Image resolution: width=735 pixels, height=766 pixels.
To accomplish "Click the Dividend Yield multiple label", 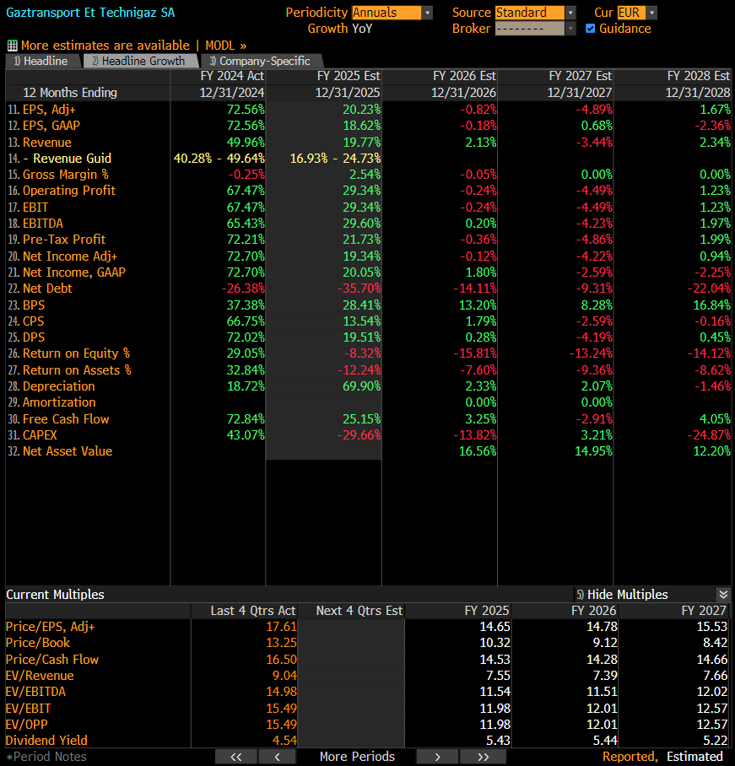I will coord(46,741).
